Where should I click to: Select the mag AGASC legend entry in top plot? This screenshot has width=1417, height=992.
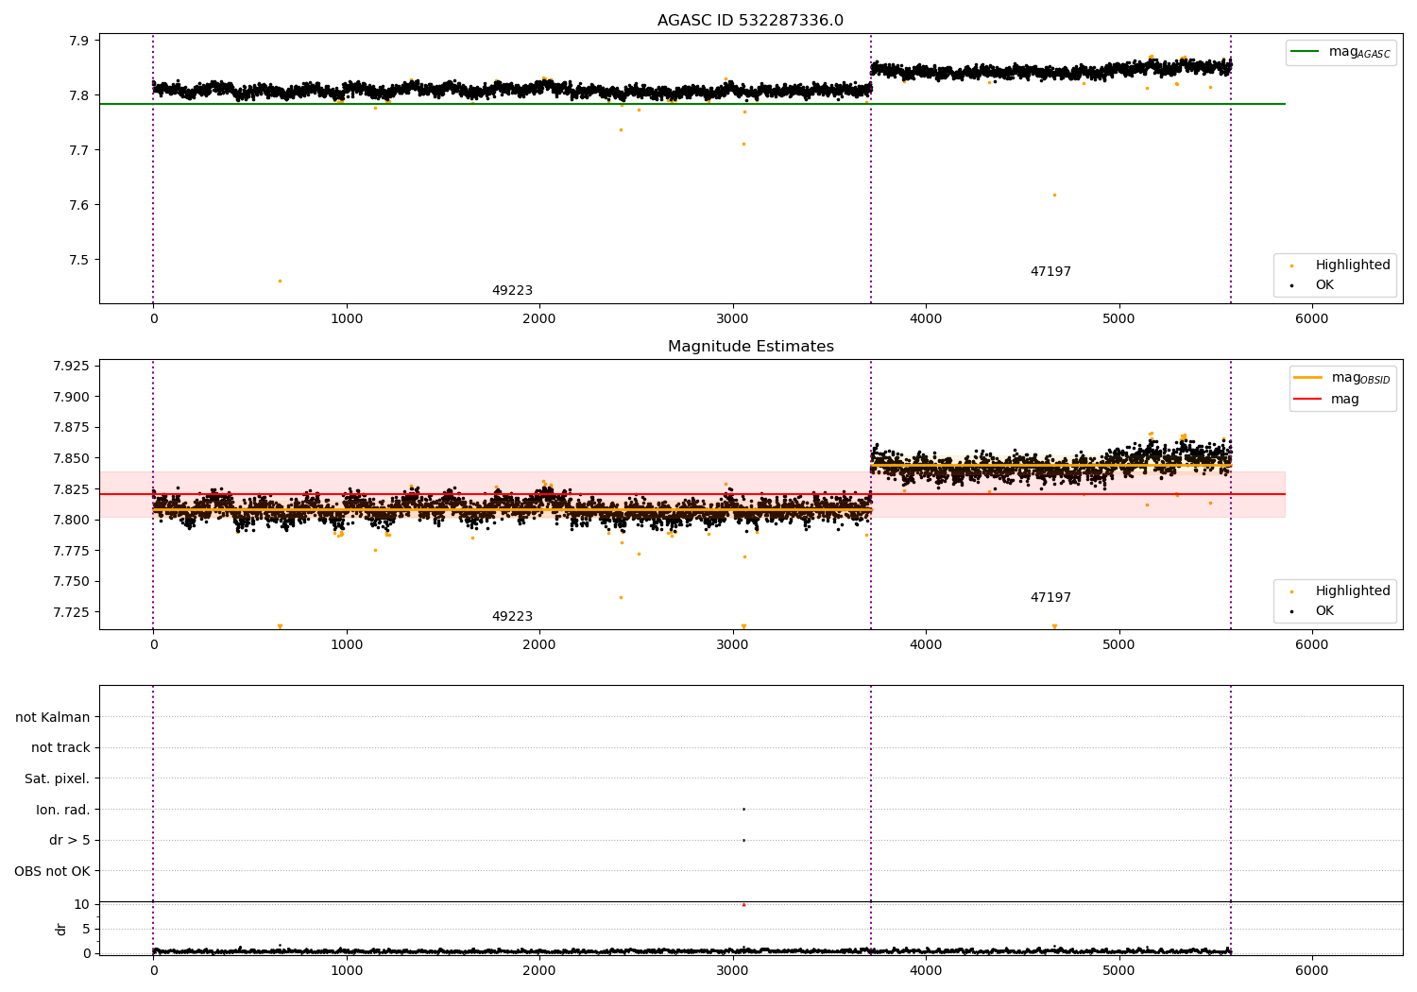tap(1340, 52)
